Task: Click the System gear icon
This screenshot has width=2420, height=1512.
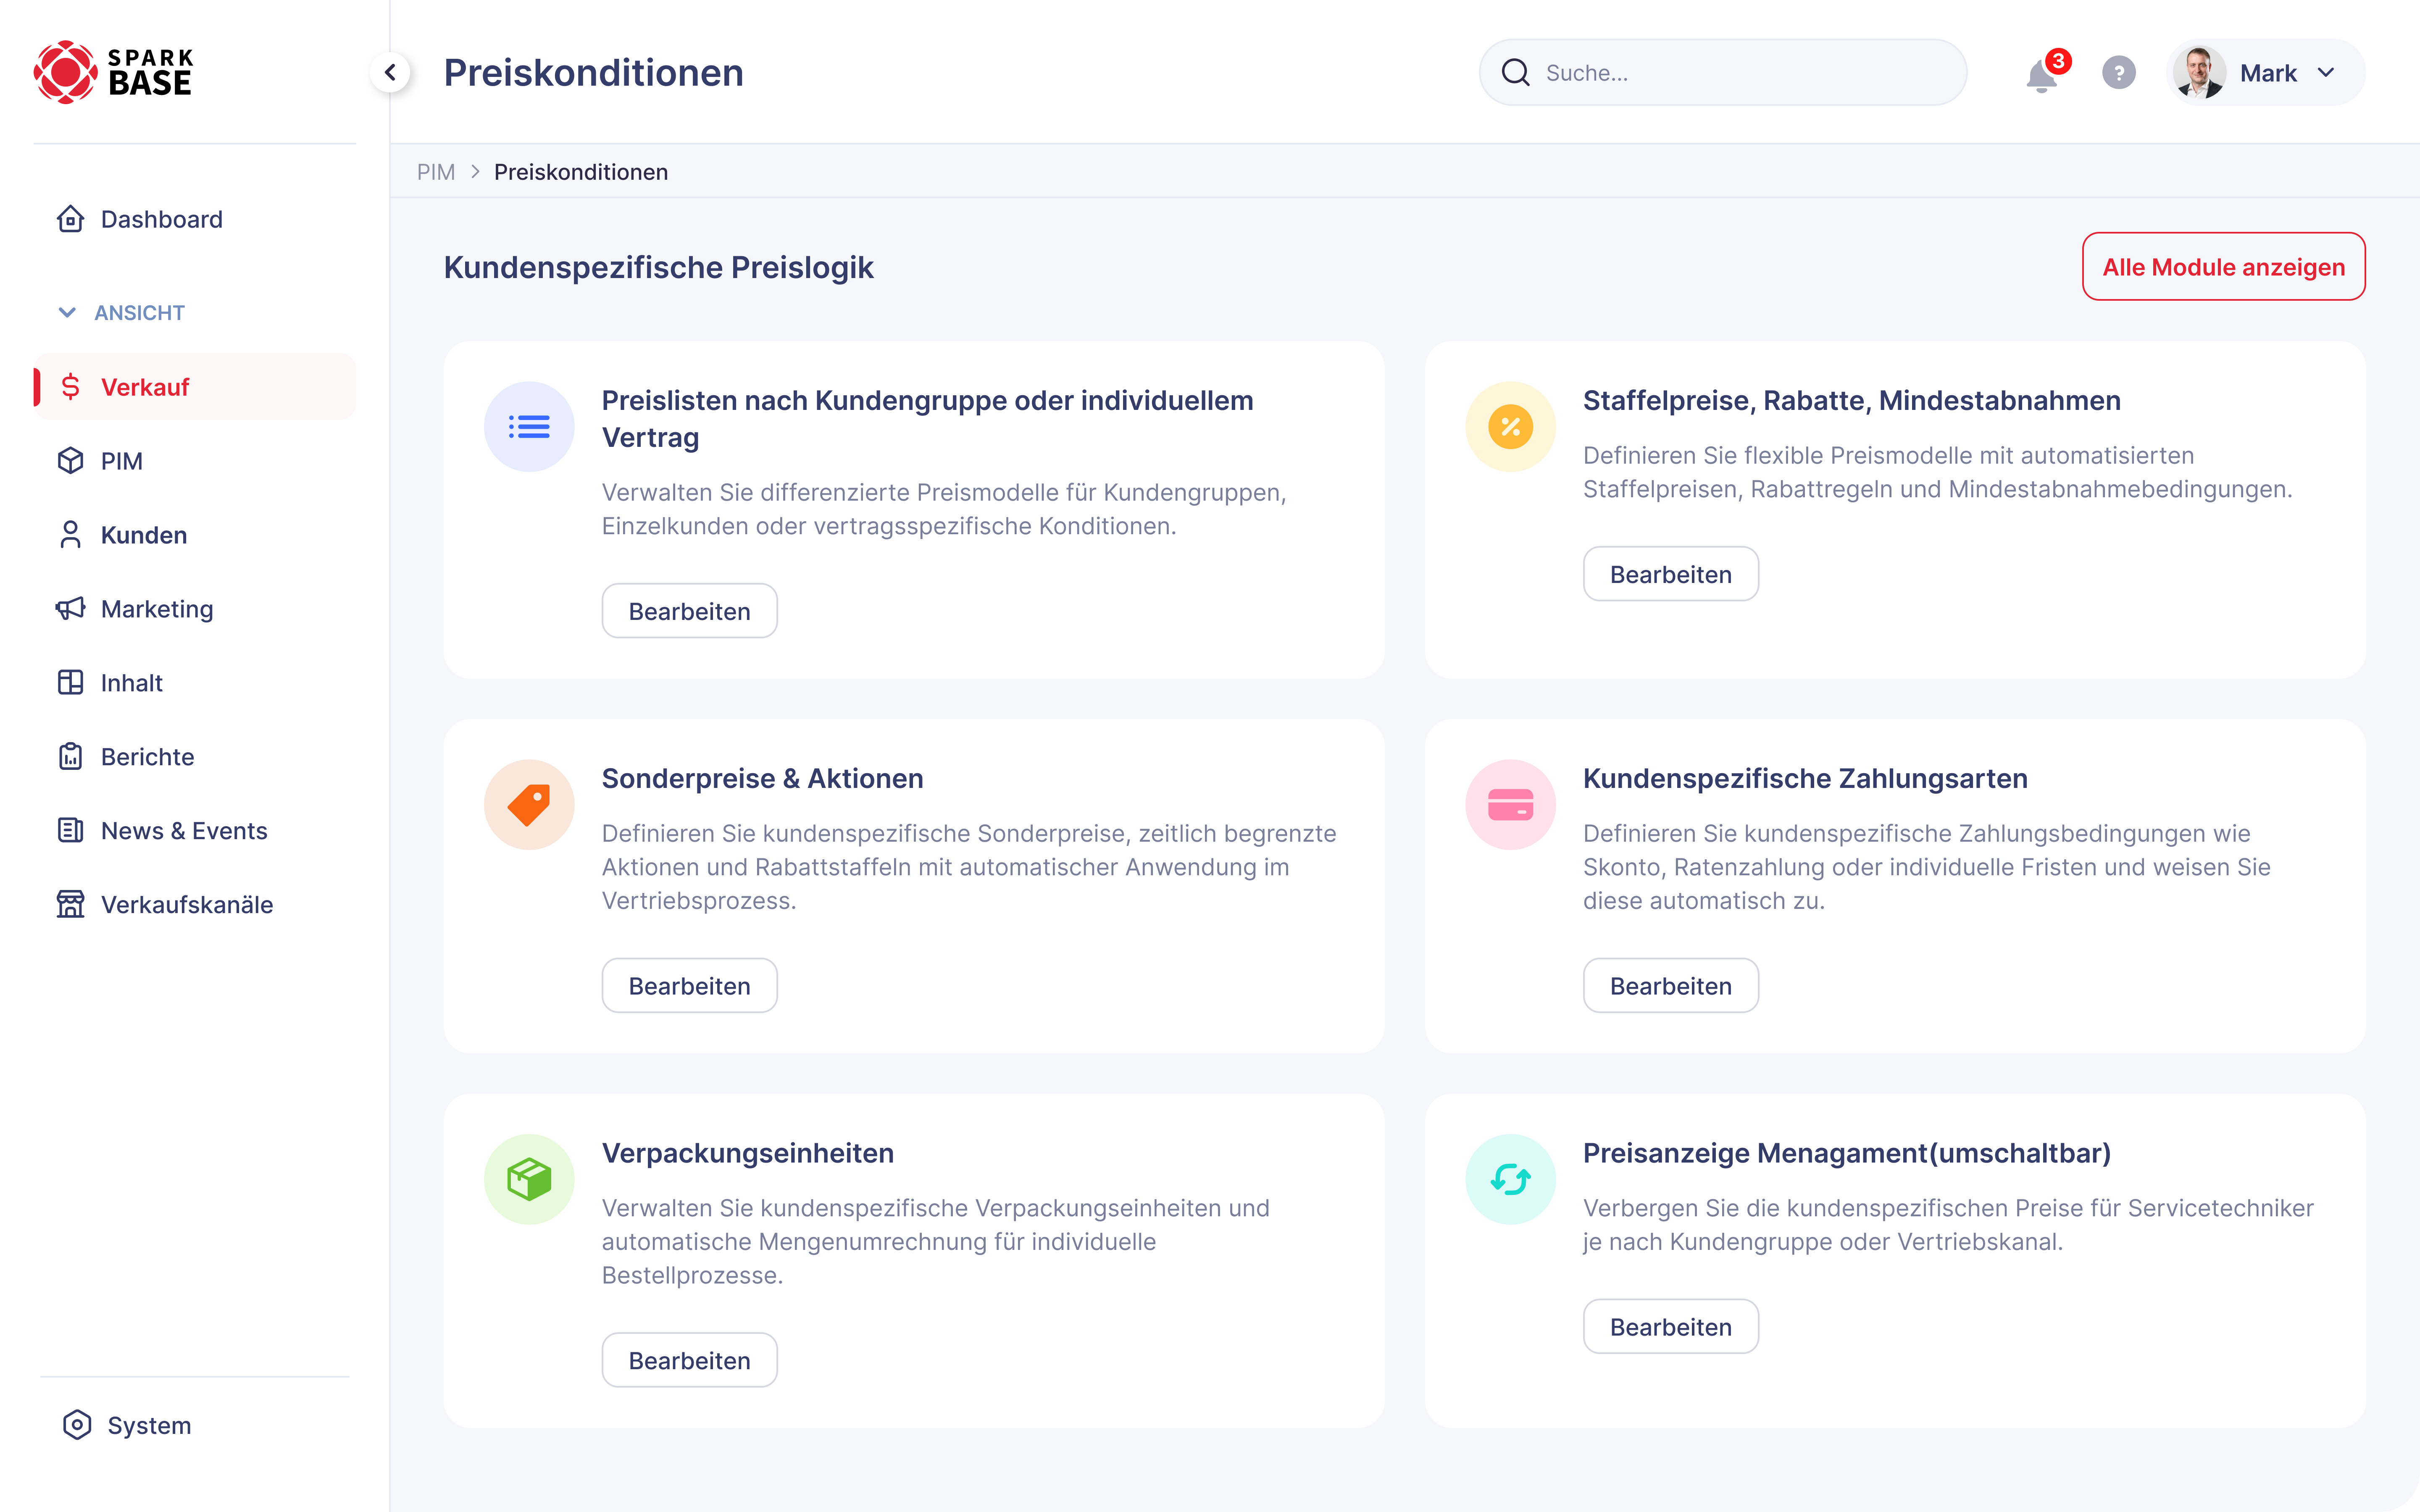Action: [77, 1425]
